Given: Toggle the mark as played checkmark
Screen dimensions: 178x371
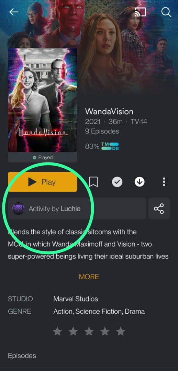Looking at the screenshot, I should [117, 182].
